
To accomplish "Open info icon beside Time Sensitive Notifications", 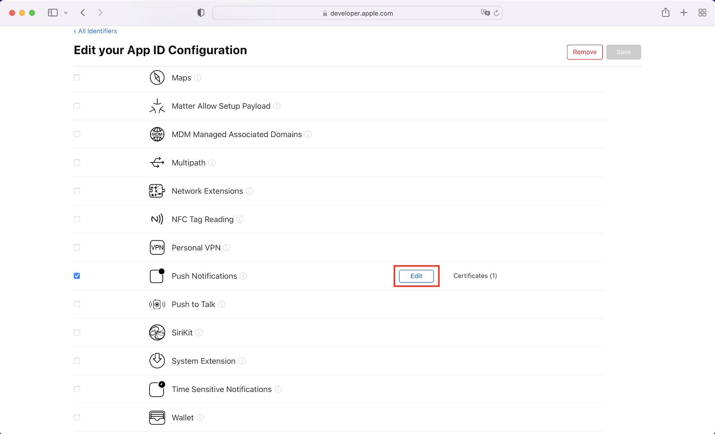I will tap(278, 389).
